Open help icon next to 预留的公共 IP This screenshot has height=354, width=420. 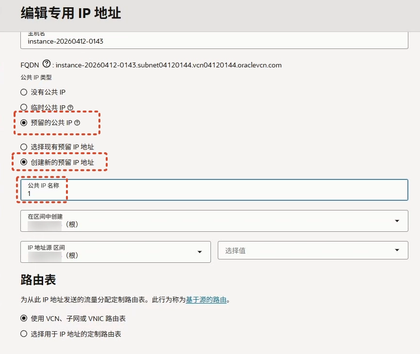pos(77,123)
